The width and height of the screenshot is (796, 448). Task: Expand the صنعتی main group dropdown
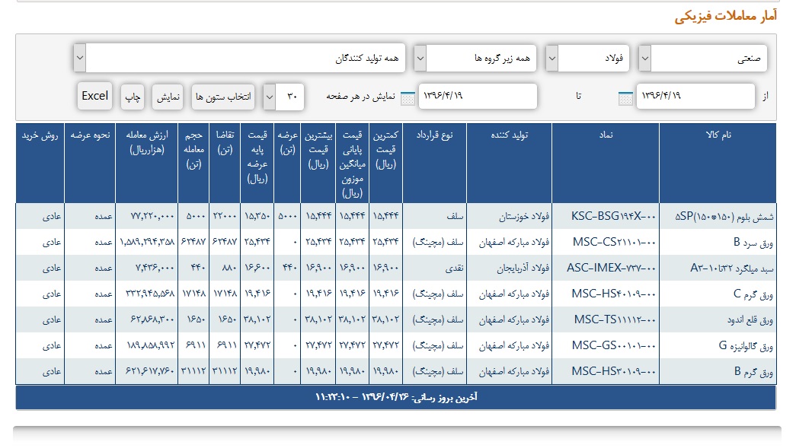644,58
